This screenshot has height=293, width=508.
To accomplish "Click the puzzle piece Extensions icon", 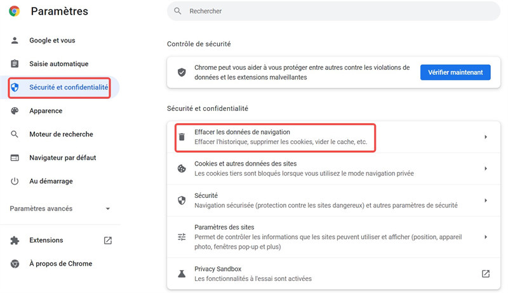I will coord(15,240).
